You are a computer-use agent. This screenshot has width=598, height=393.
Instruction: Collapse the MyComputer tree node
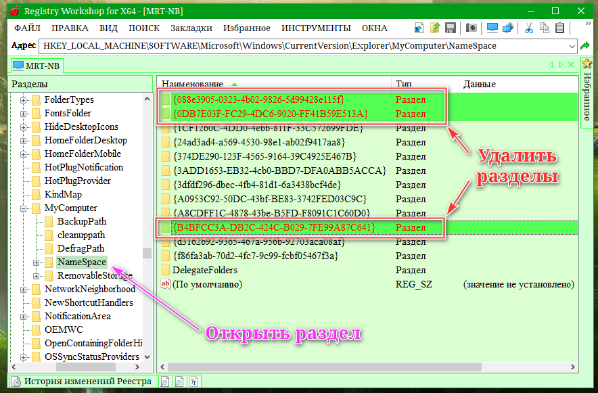click(x=23, y=208)
